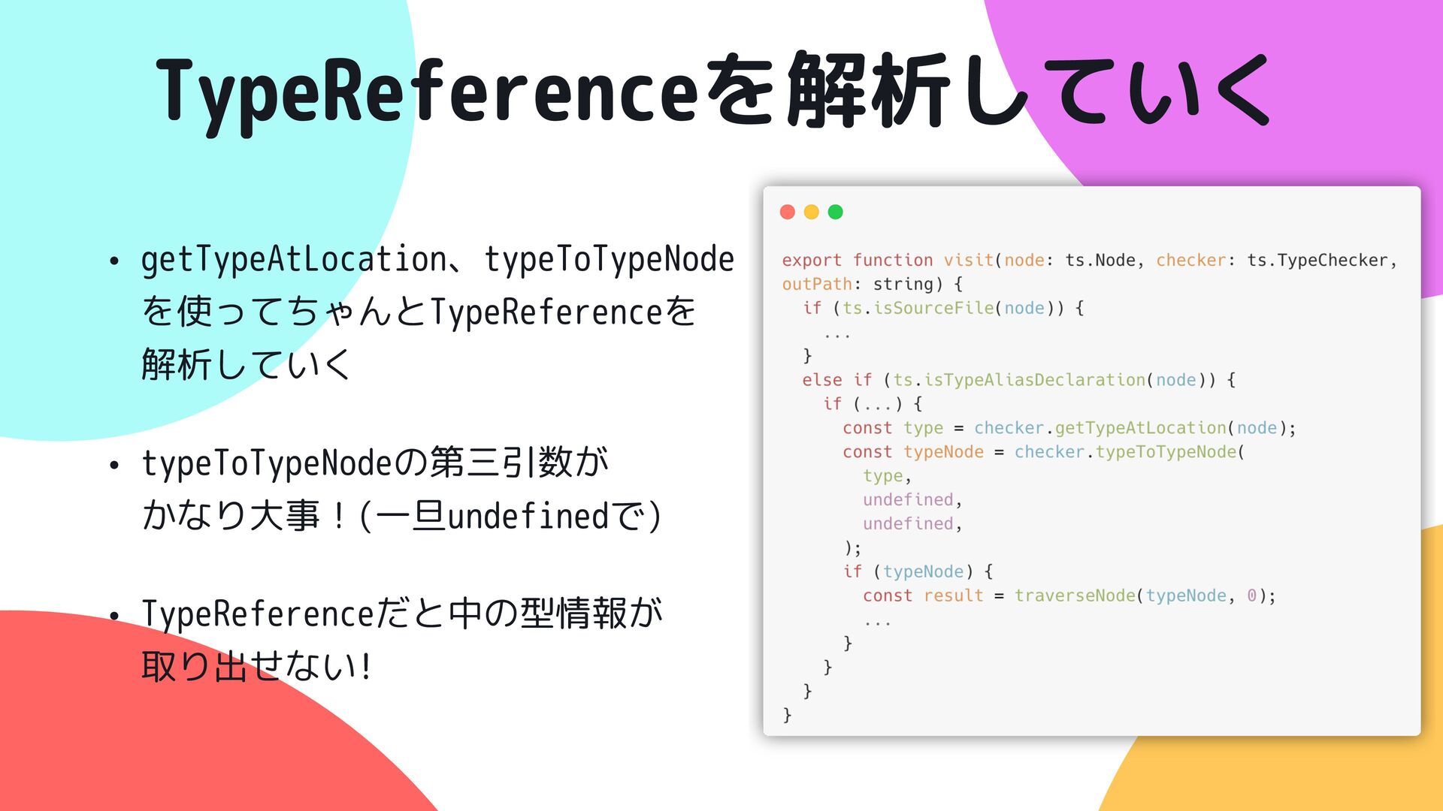Click the green maximize dot in code window
The height and width of the screenshot is (811, 1443).
tap(835, 213)
